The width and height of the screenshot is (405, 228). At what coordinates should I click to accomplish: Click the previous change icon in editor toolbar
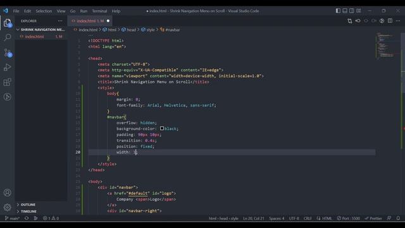(366, 21)
